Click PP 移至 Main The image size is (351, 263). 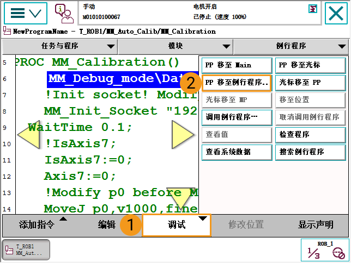[237, 65]
